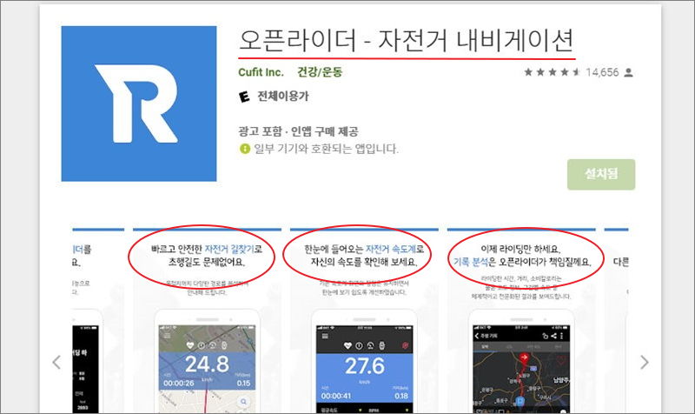Click the partially visible screenshot on left edge
The width and height of the screenshot is (695, 414).
tap(98, 320)
